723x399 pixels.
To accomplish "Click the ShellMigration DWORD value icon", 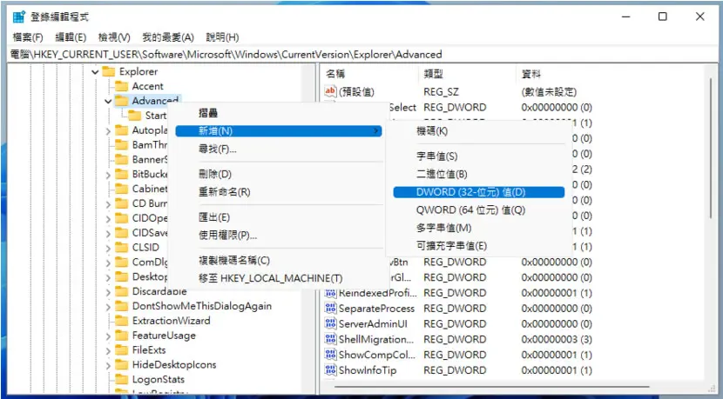I will [331, 339].
